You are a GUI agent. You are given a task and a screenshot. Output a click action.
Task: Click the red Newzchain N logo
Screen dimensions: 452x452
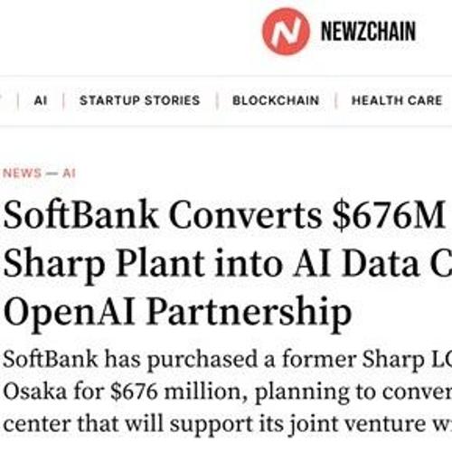click(x=286, y=32)
